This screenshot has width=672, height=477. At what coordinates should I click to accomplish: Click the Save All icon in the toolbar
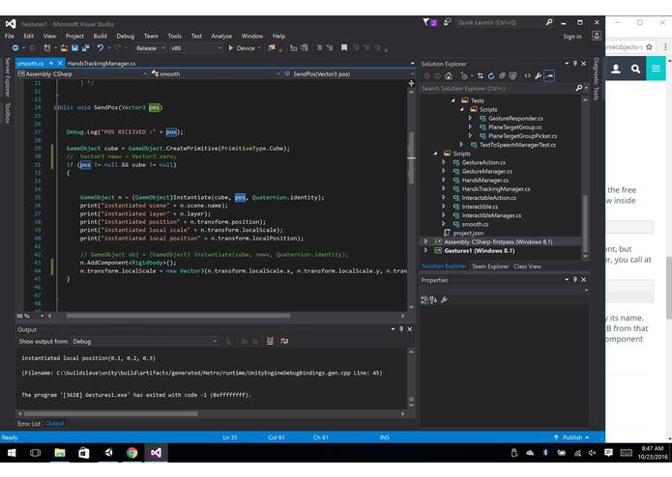(x=86, y=48)
